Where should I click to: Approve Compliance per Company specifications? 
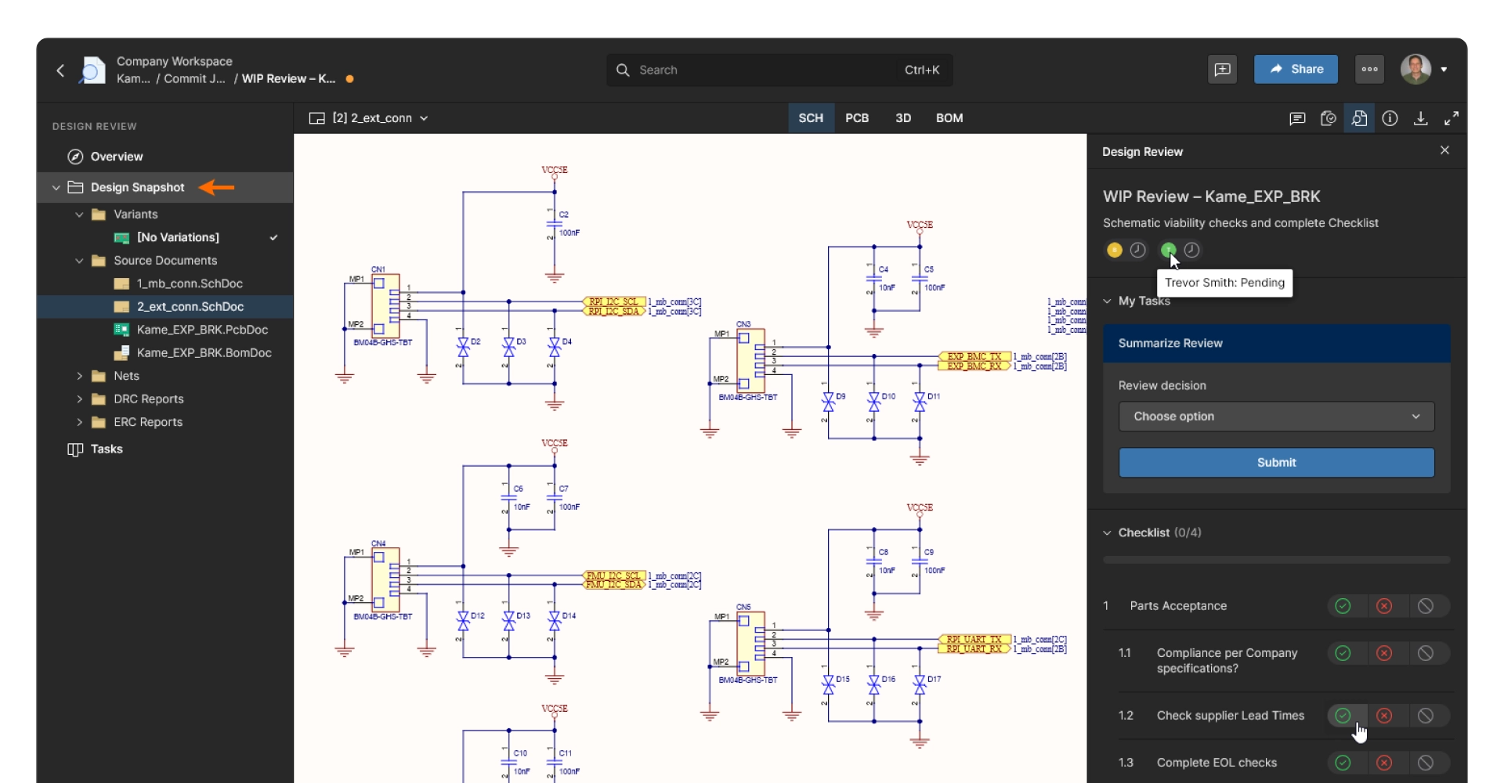coord(1343,653)
